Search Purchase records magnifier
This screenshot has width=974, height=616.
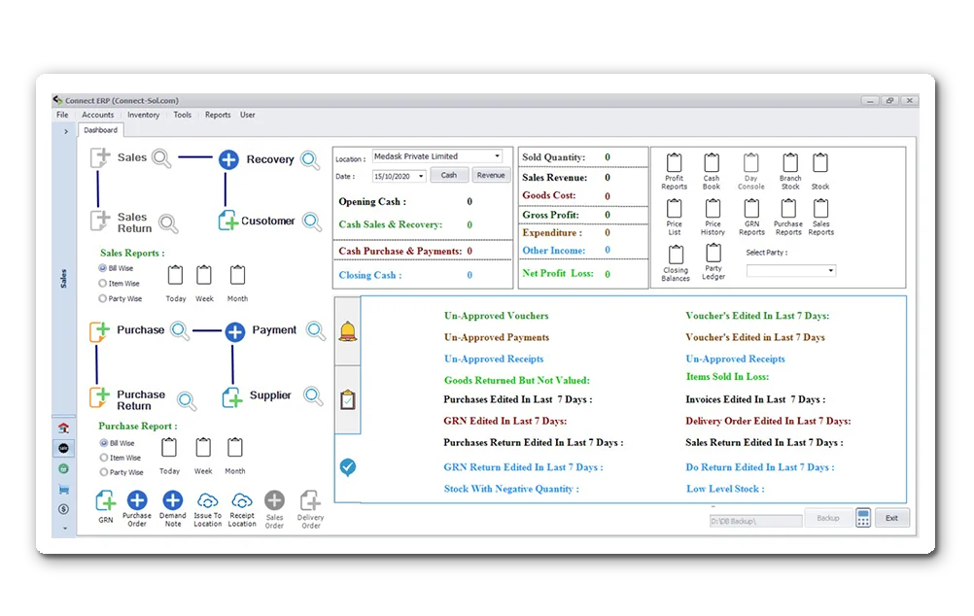(x=180, y=331)
